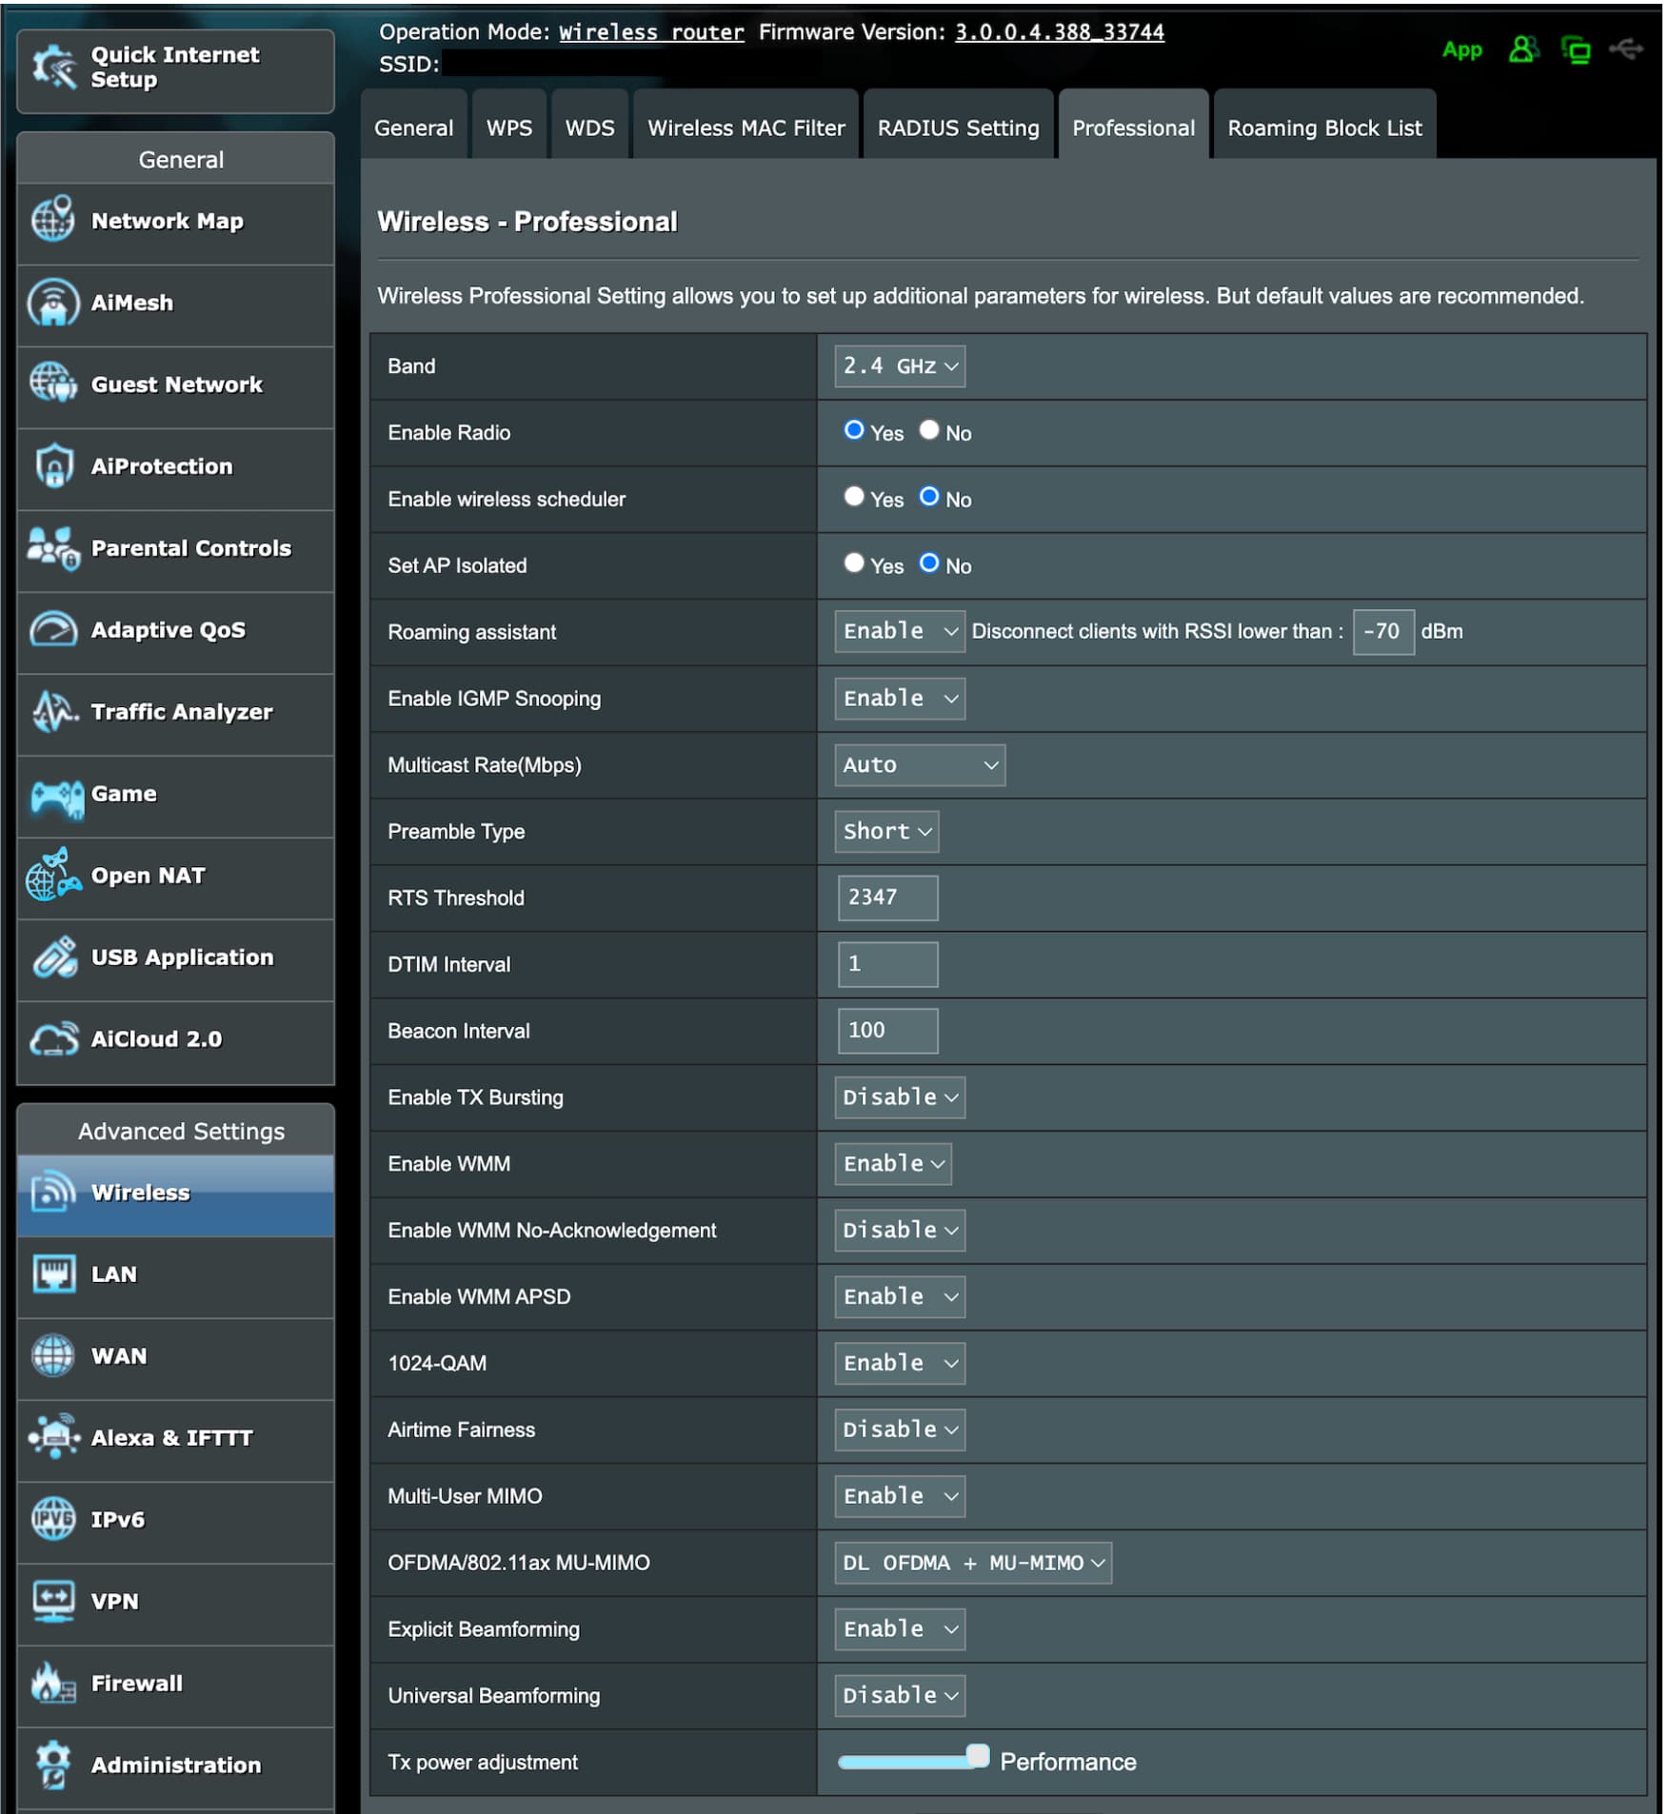Image resolution: width=1670 pixels, height=1814 pixels.
Task: Open Traffic Analyzer icon
Action: click(53, 712)
